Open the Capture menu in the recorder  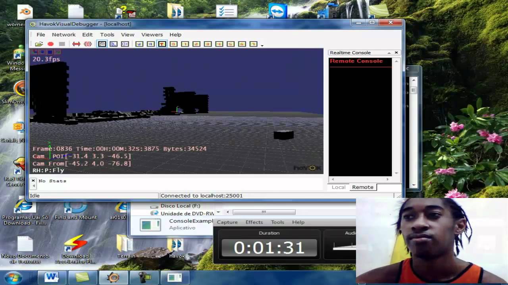(x=227, y=222)
